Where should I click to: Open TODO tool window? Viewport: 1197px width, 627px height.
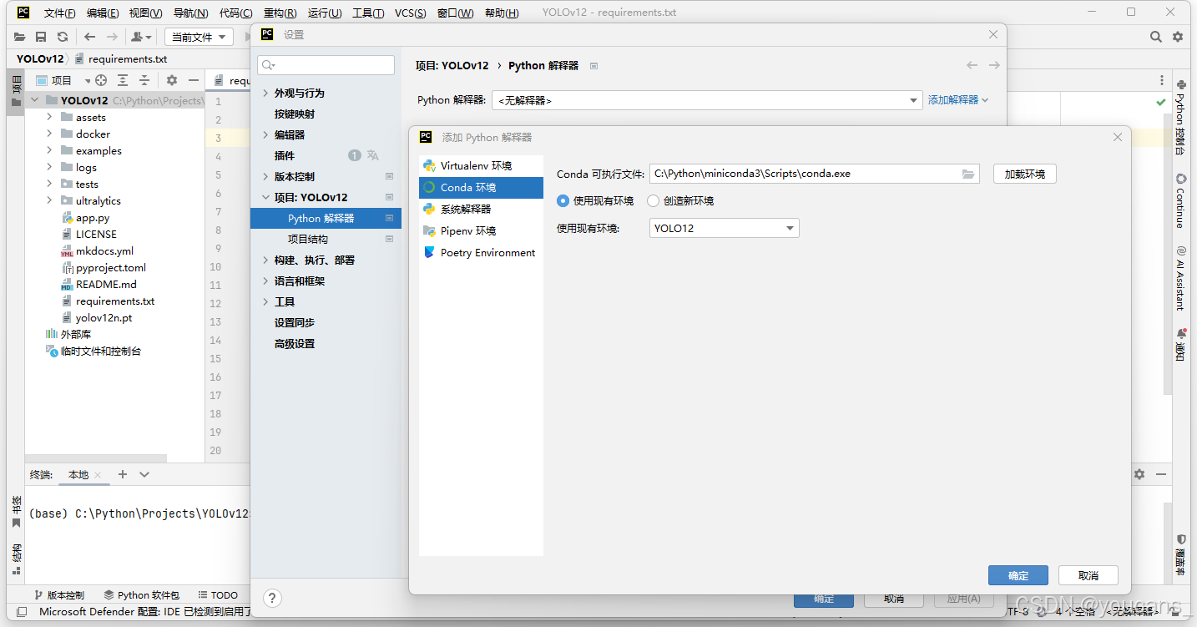coord(218,595)
